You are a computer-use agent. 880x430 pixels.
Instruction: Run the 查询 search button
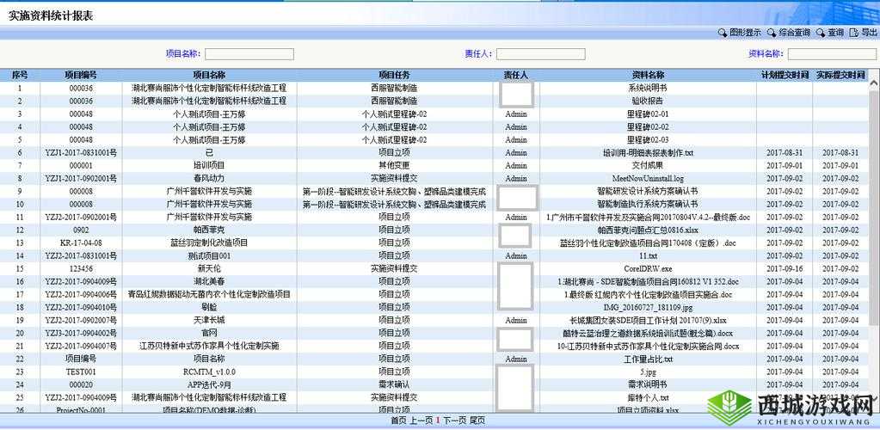pos(829,33)
